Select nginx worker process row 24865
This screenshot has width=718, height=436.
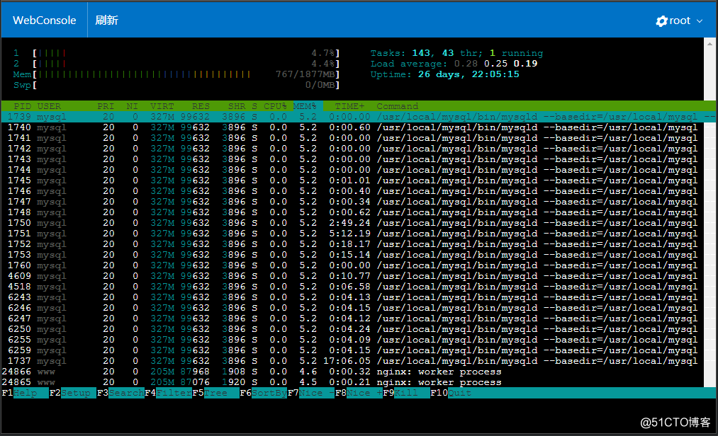tap(352, 382)
